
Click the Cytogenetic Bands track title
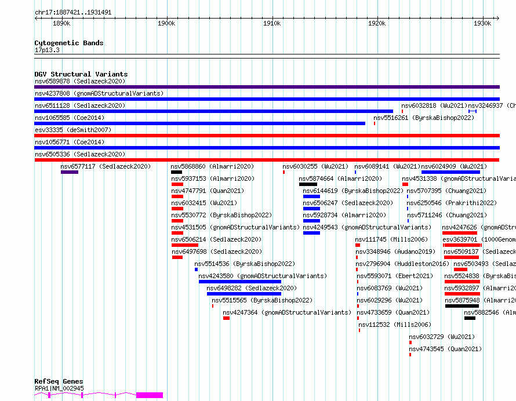click(69, 43)
